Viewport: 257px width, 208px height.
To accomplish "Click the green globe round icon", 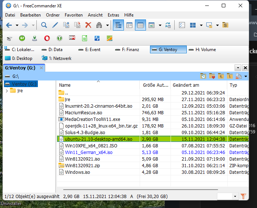I will (60, 38).
